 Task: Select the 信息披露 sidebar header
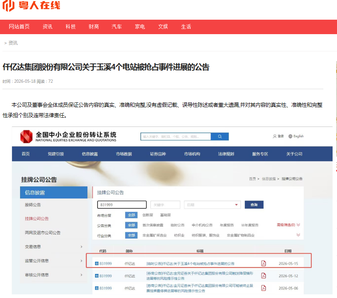click(x=54, y=192)
